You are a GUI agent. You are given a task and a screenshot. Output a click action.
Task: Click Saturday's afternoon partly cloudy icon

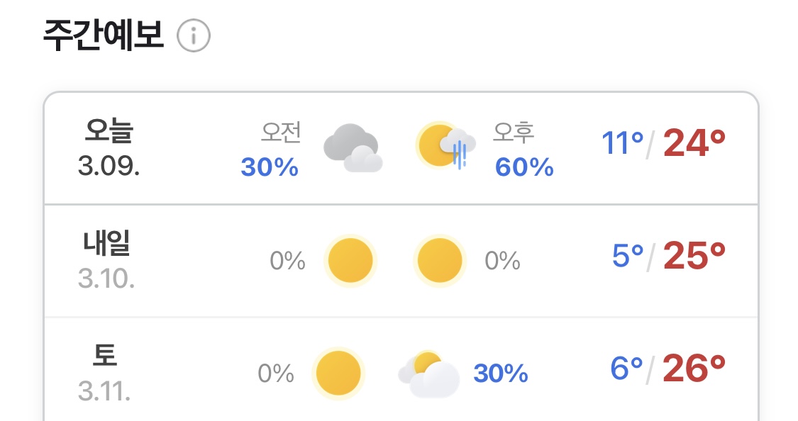coord(430,374)
